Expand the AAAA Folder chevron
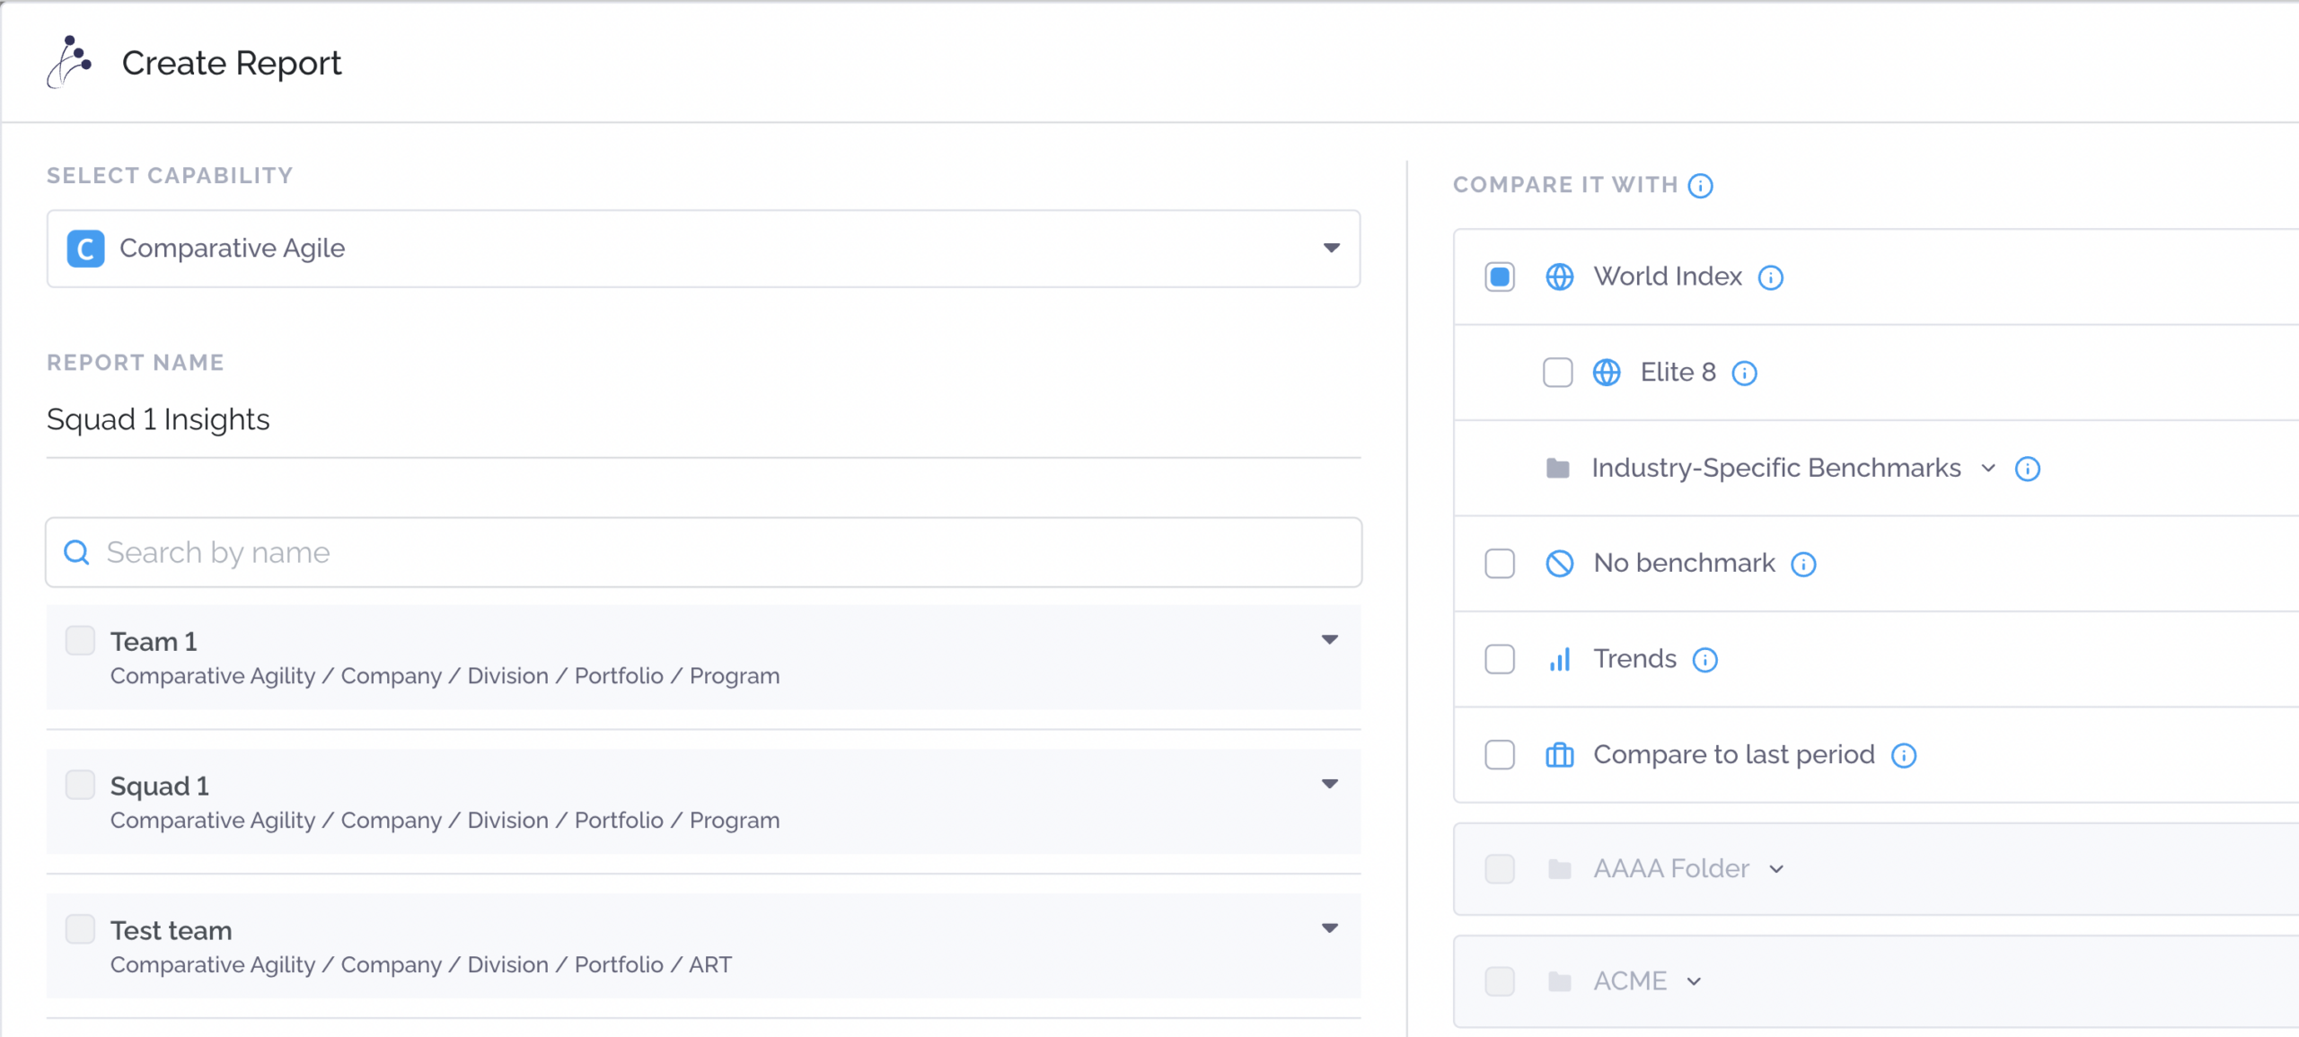2299x1037 pixels. [1776, 869]
